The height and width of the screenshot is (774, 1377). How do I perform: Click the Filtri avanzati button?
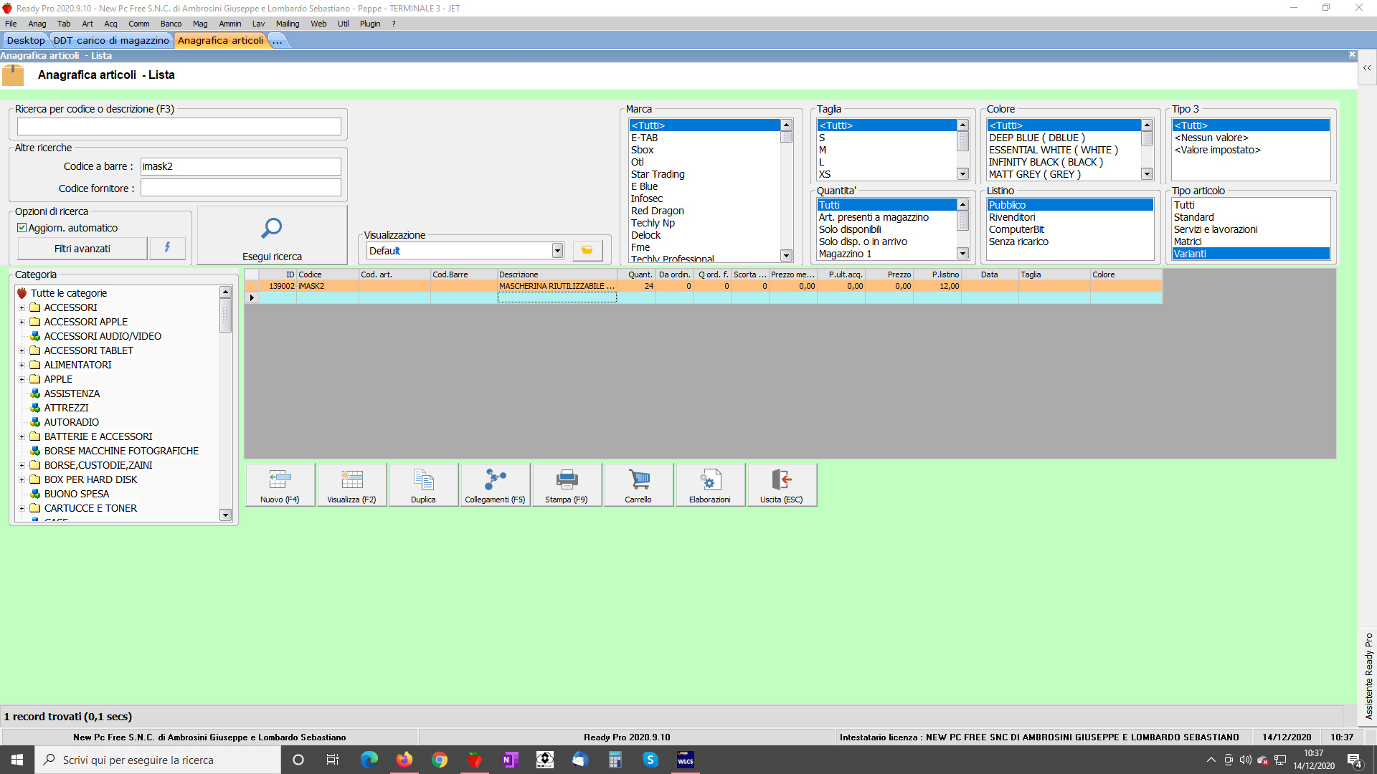[82, 249]
